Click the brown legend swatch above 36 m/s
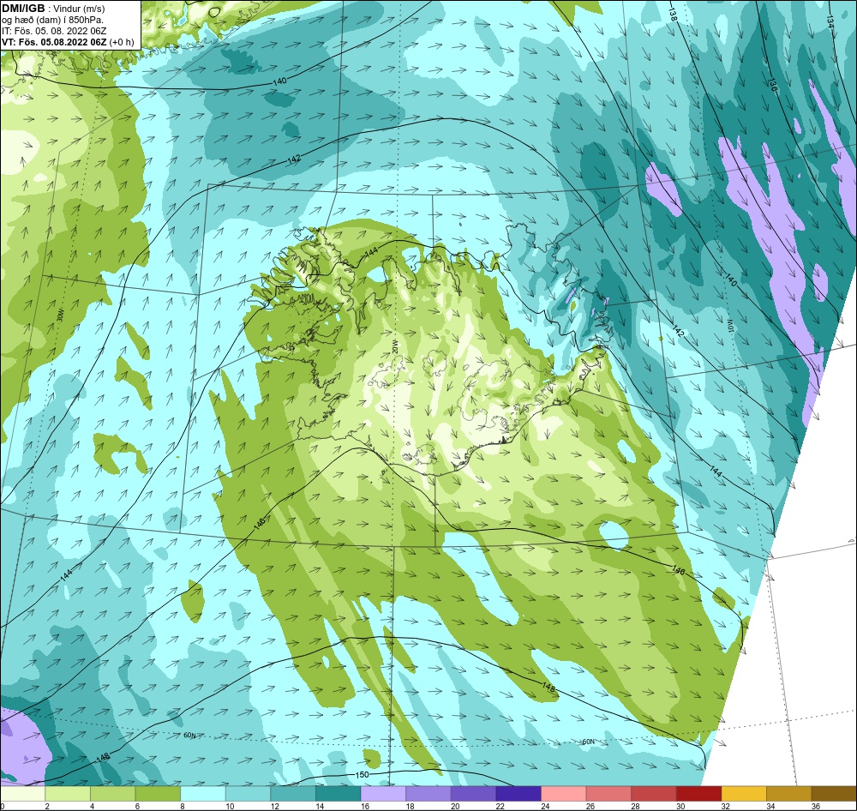The image size is (857, 811). [834, 794]
